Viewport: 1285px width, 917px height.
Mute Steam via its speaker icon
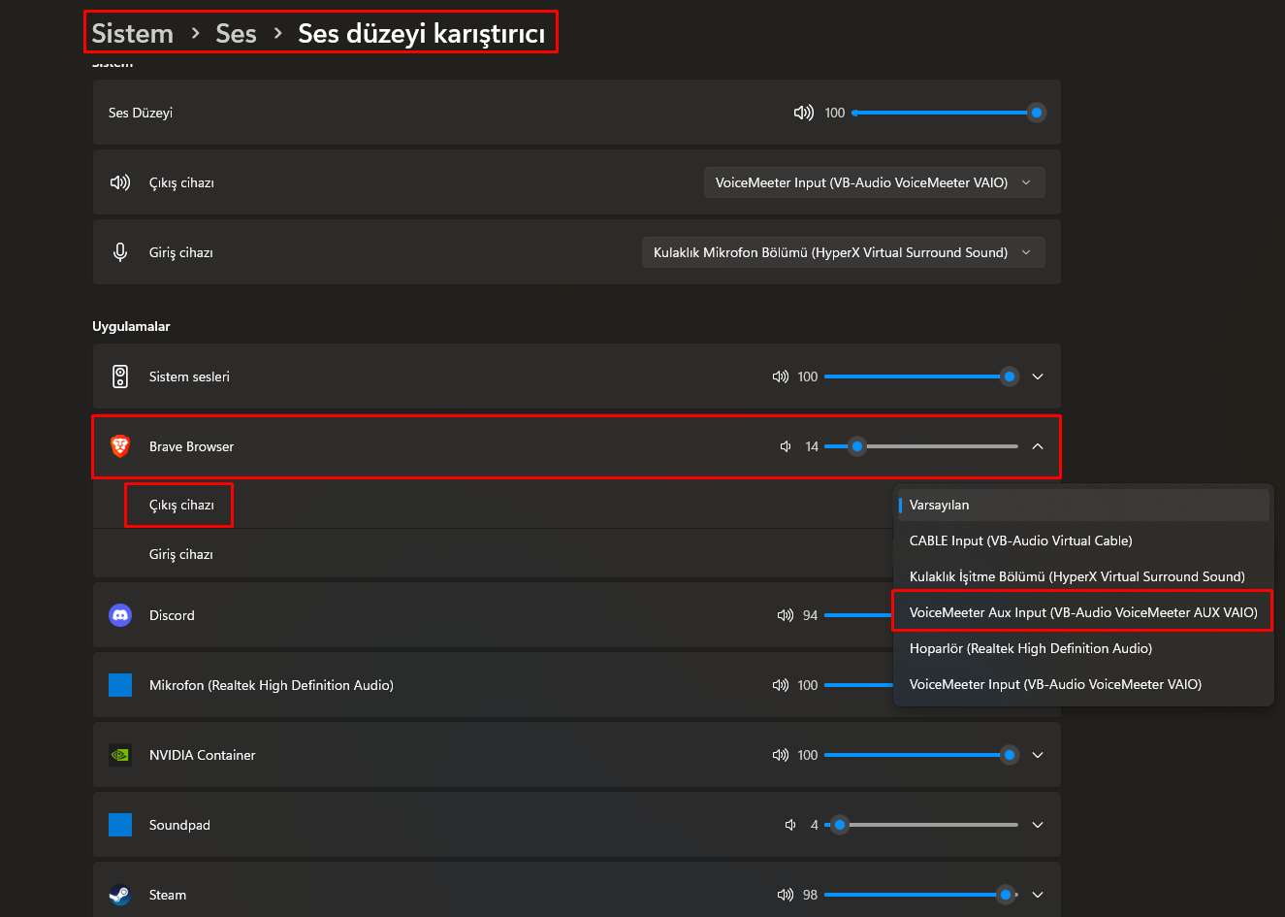(786, 895)
